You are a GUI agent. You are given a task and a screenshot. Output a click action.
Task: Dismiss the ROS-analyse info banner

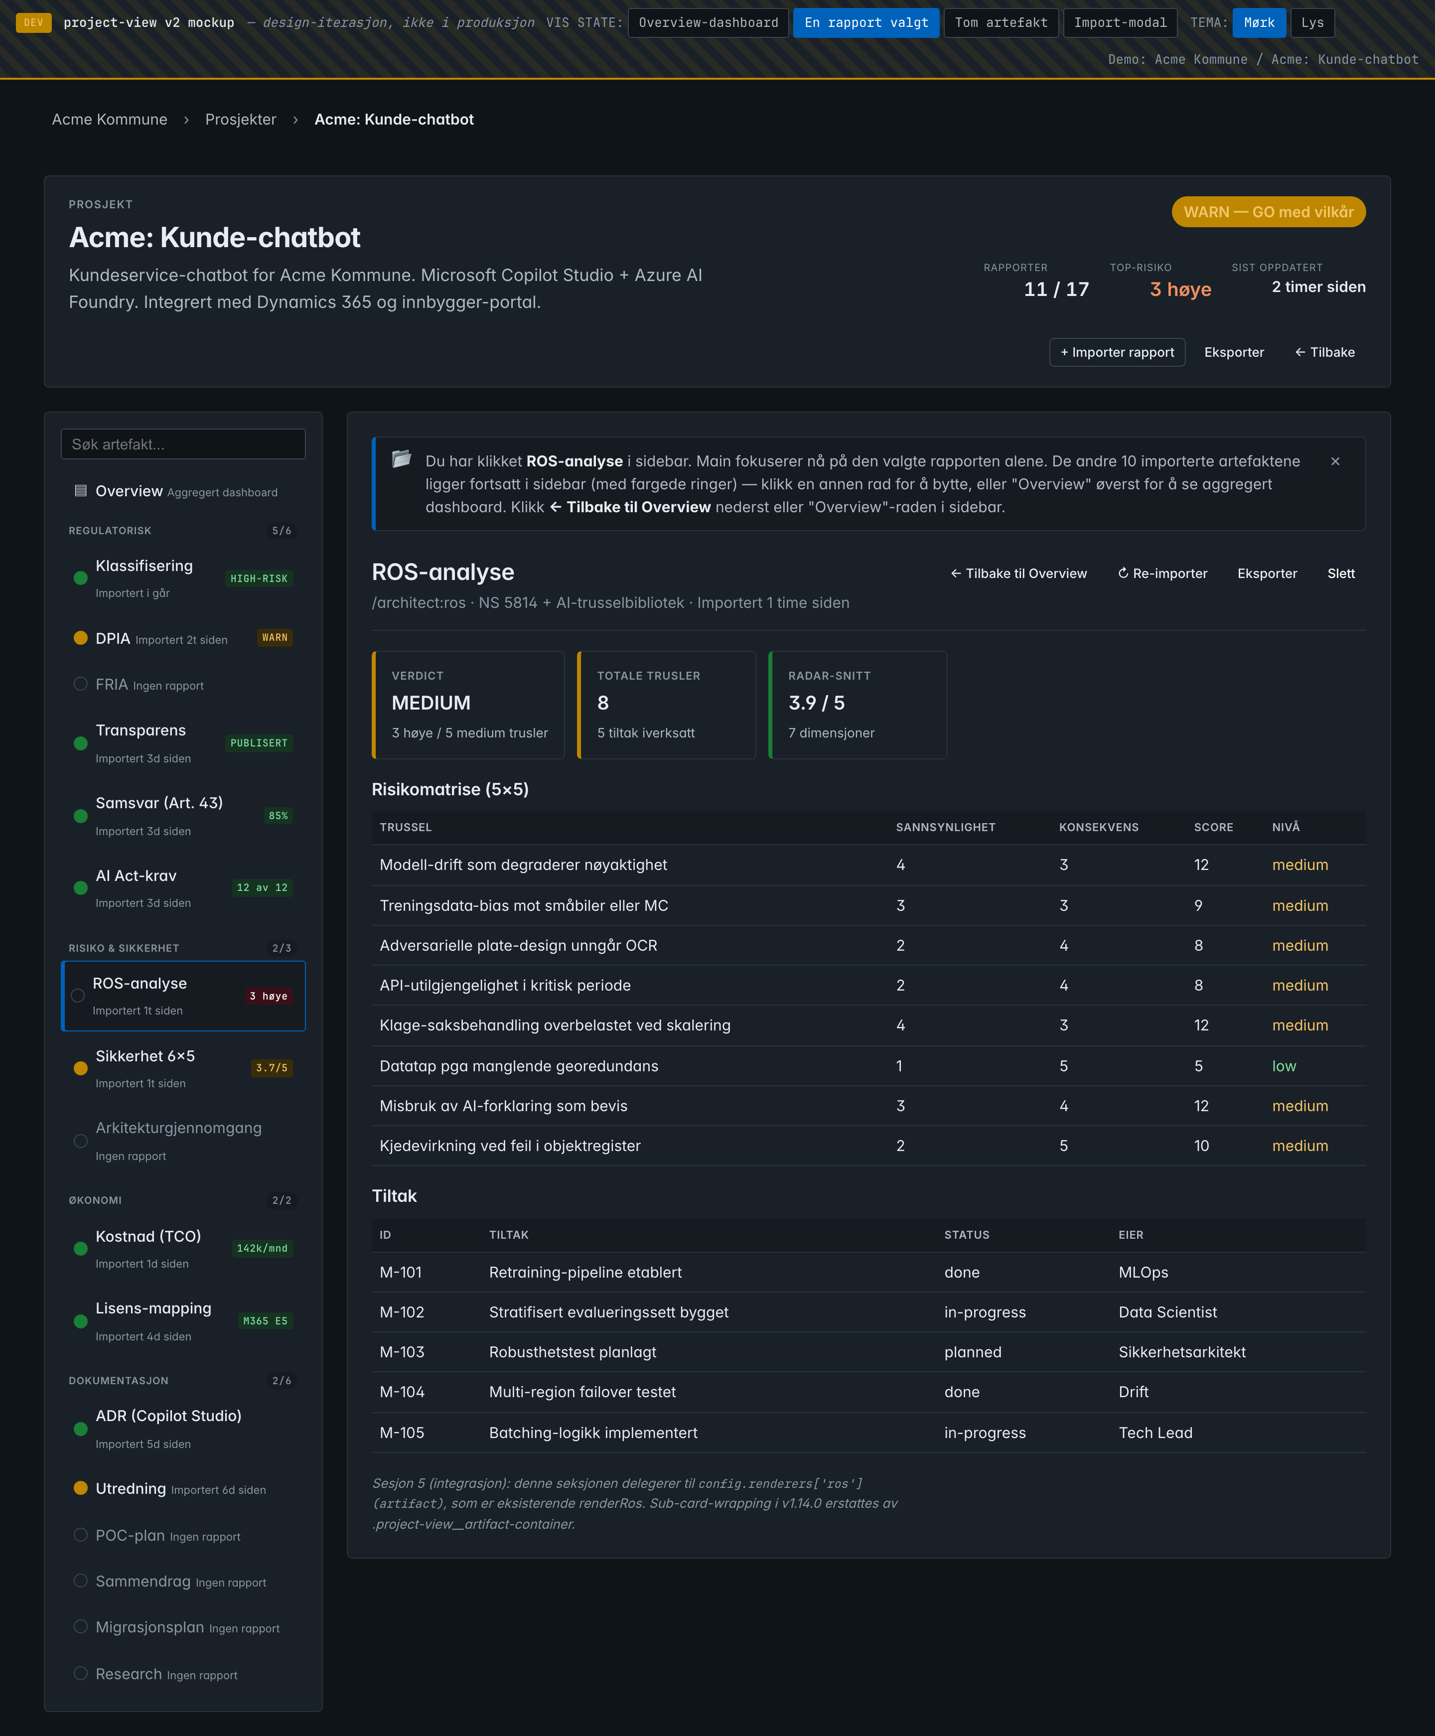coord(1335,461)
